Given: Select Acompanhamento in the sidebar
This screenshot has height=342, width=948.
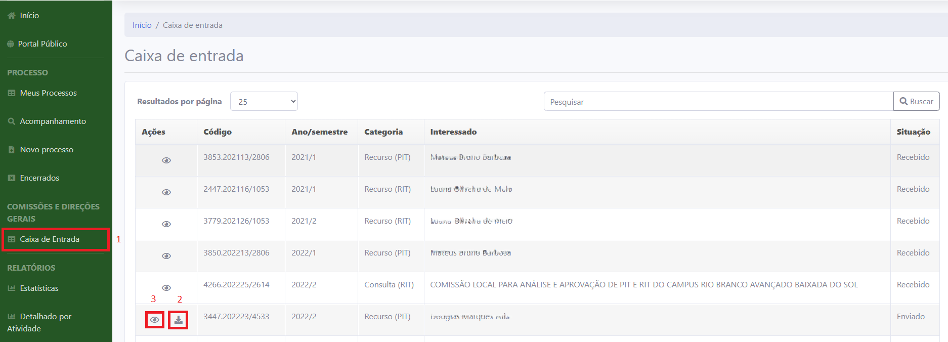Looking at the screenshot, I should coord(53,121).
